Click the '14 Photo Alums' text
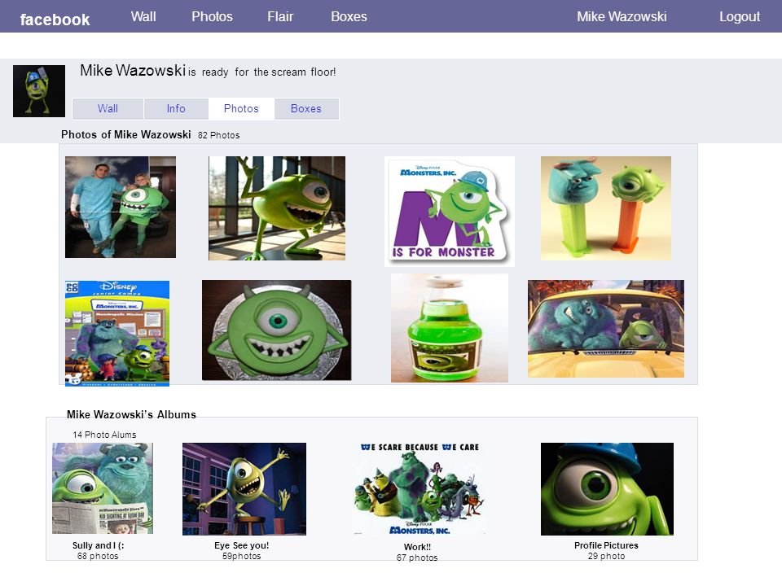The image size is (782, 586). click(104, 435)
